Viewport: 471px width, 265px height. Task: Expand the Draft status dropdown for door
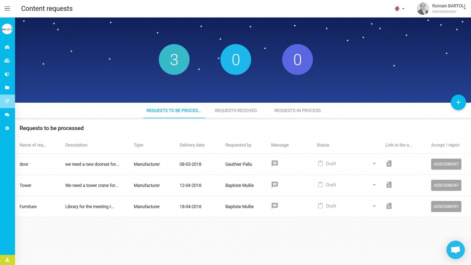[374, 164]
